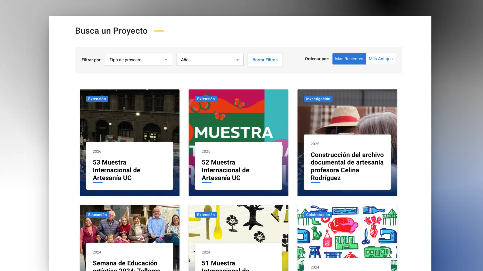Open Construcción del archivo documental project
The image size is (483, 271).
(x=347, y=166)
